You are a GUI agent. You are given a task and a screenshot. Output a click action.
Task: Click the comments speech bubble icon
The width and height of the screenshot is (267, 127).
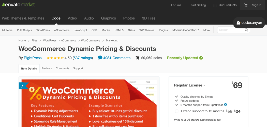pyautogui.click(x=100, y=58)
